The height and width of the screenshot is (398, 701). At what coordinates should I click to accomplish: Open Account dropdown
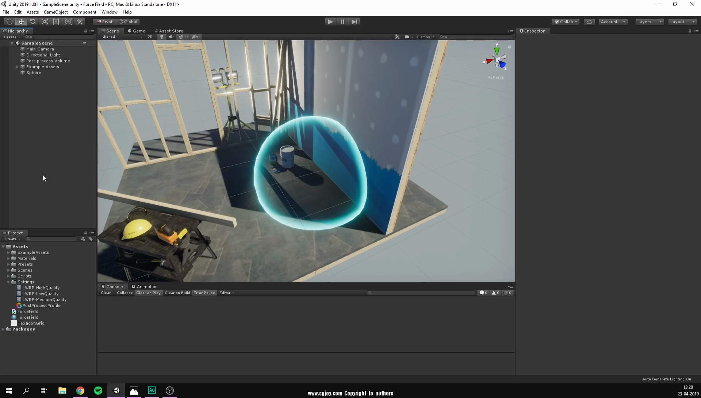coord(613,22)
